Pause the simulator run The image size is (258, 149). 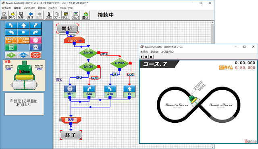[x=146, y=57]
